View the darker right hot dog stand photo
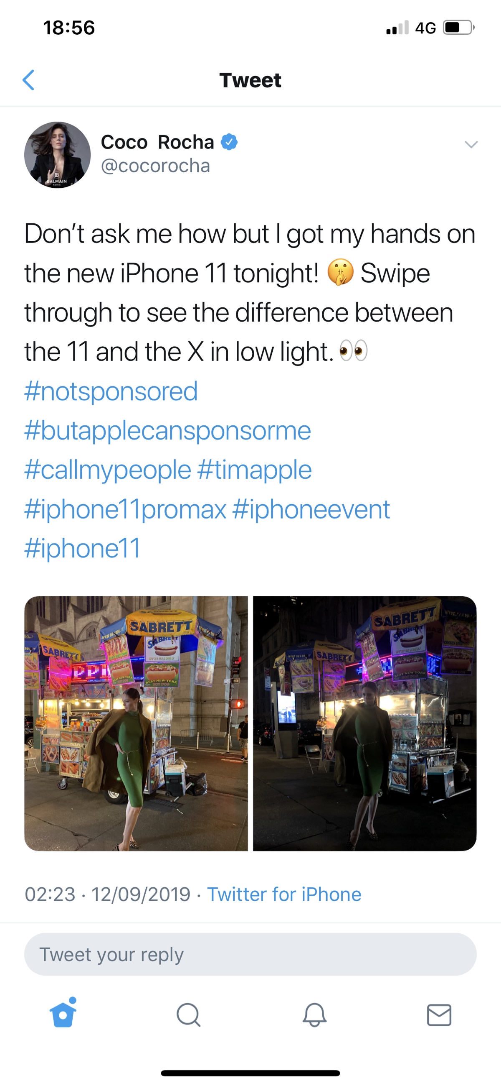This screenshot has height=1086, width=501. (364, 723)
